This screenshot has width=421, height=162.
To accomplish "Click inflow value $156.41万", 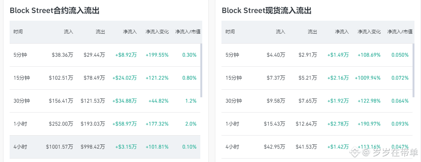I will pos(61,101).
